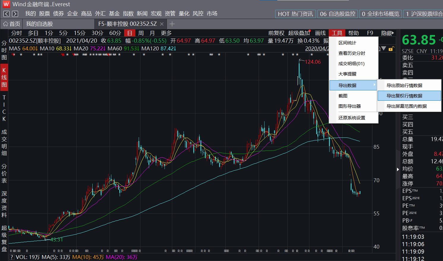Select 区间统计 from the tools menu
This screenshot has width=443, height=261.
click(353, 43)
